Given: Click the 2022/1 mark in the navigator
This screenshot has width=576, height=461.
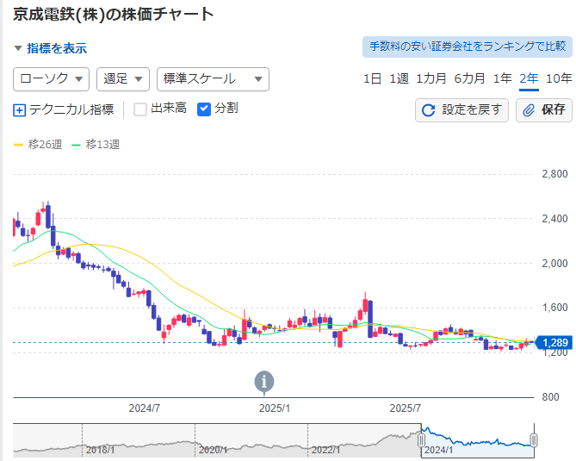Looking at the screenshot, I should pyautogui.click(x=325, y=450).
